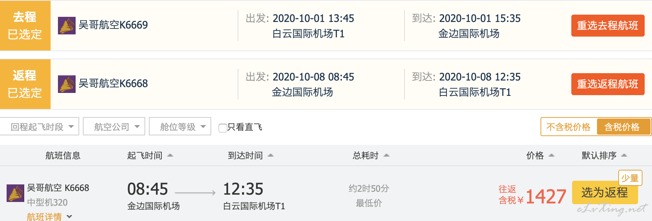Screen dimensions: 652x221
Task: Open the 航空公司 dropdown filter
Action: (114, 127)
